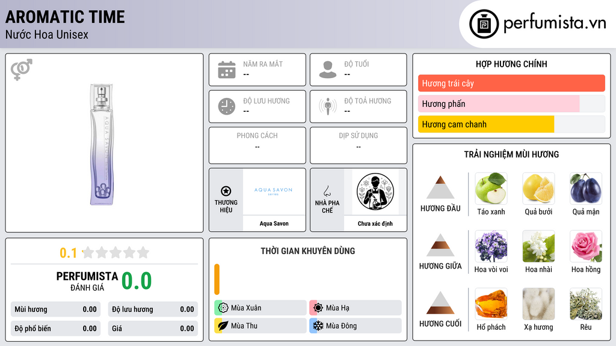Click the Hương đầu pyramid icon
The width and height of the screenshot is (616, 346).
pyautogui.click(x=440, y=187)
